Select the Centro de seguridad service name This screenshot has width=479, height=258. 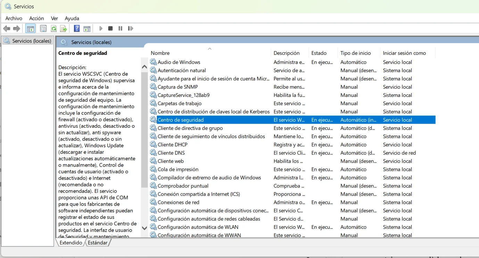click(181, 120)
